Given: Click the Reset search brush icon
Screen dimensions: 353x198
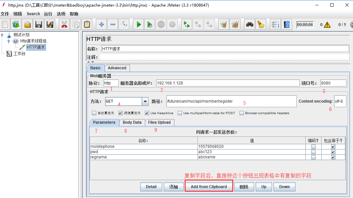Looking at the screenshot, I should (x=261, y=24).
